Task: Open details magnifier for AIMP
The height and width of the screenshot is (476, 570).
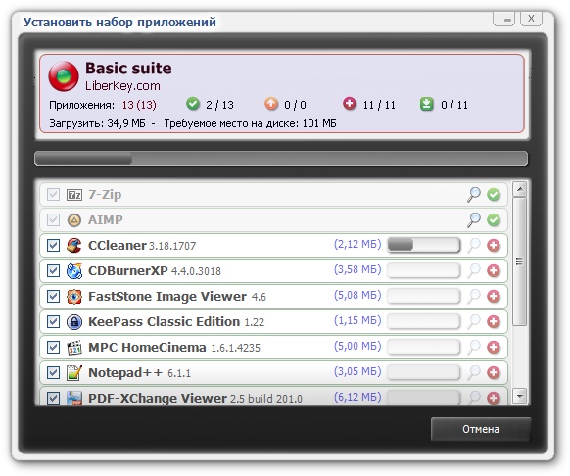Action: [x=474, y=220]
